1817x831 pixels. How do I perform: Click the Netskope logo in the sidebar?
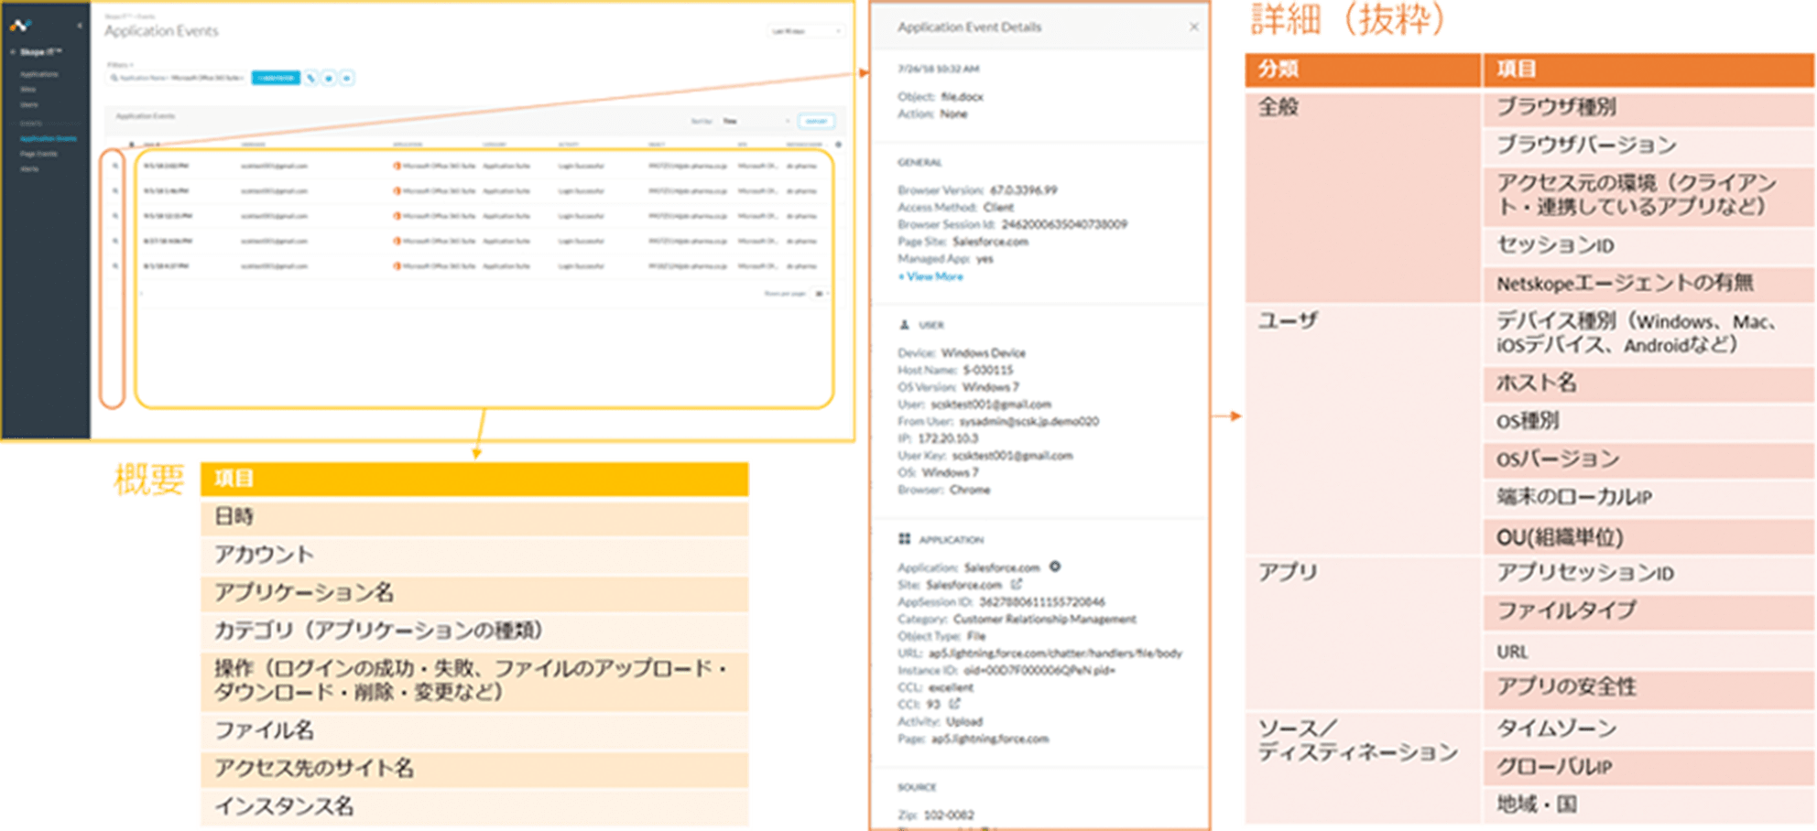(x=19, y=25)
